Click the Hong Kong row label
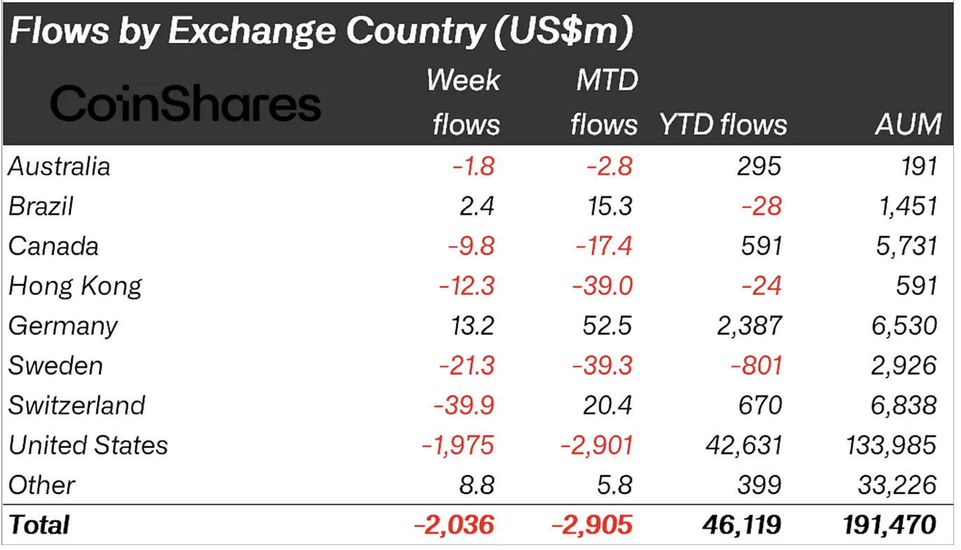The width and height of the screenshot is (961, 550). (x=75, y=286)
